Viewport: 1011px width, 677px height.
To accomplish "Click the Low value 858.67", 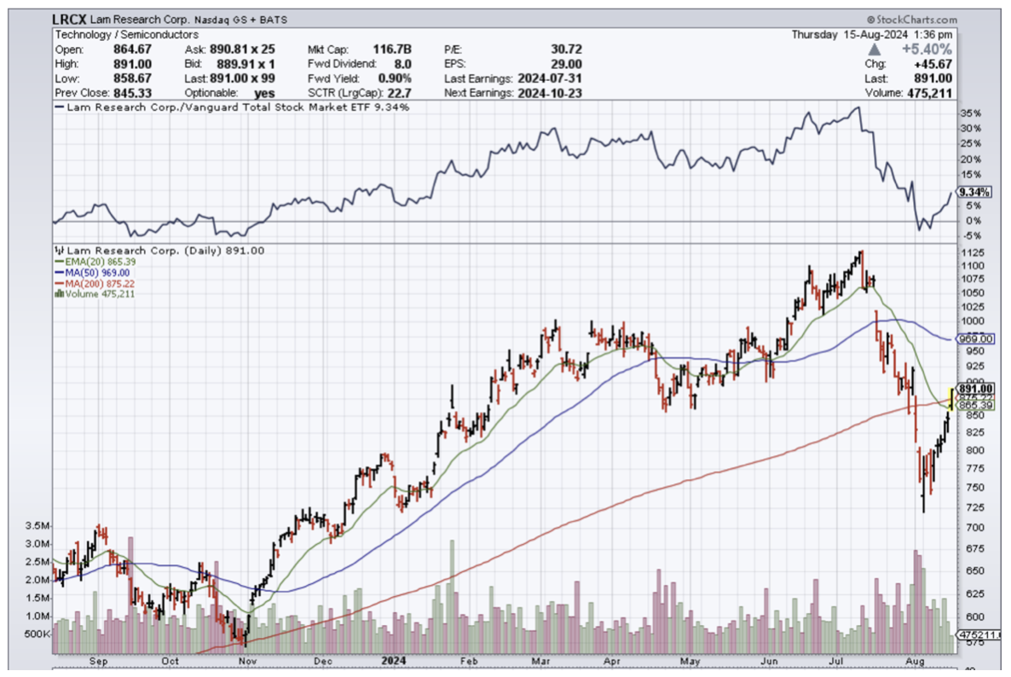I will tap(132, 78).
